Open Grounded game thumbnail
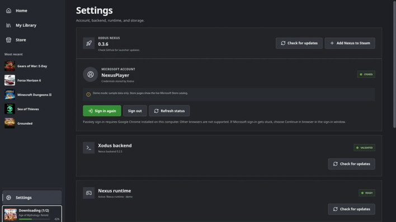The width and height of the screenshot is (396, 222). pos(10,123)
